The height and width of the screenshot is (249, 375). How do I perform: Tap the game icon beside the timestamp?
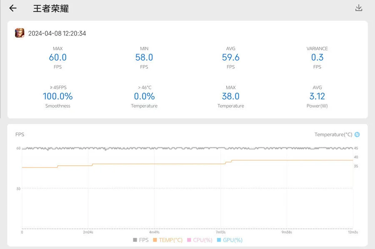coord(20,33)
